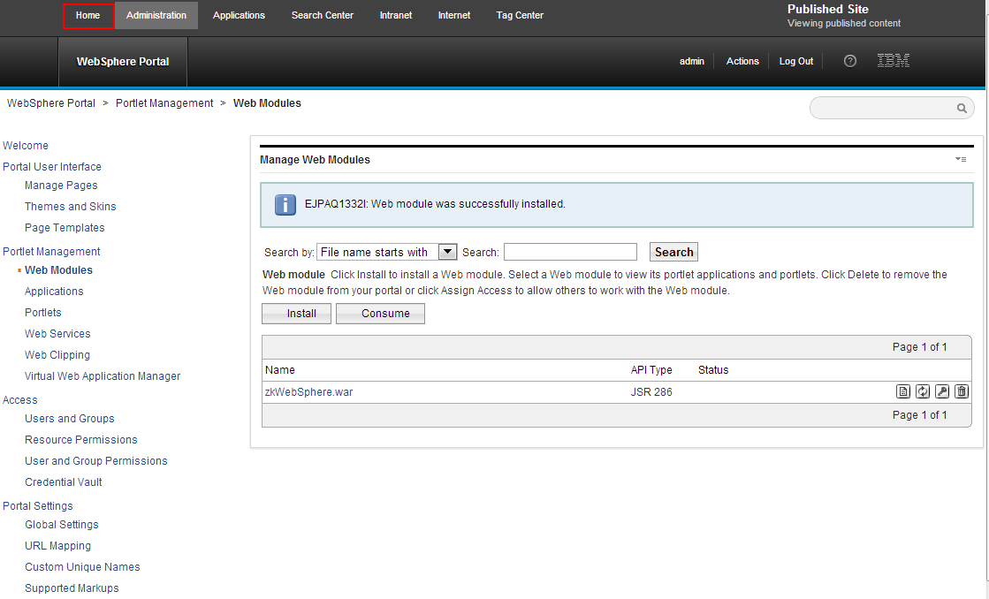
Task: Open the Manage Web Modules portlet menu
Action: click(961, 160)
